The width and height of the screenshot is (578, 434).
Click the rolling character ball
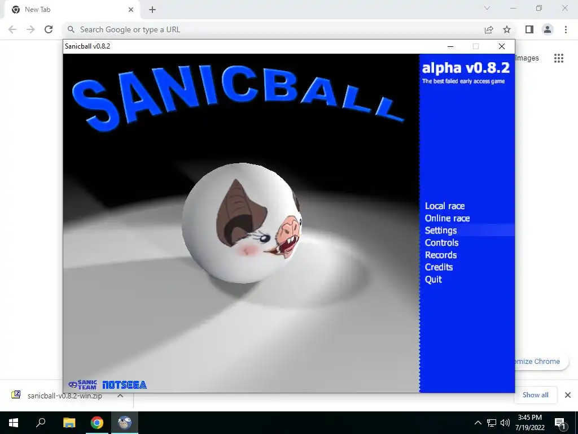[x=242, y=223]
